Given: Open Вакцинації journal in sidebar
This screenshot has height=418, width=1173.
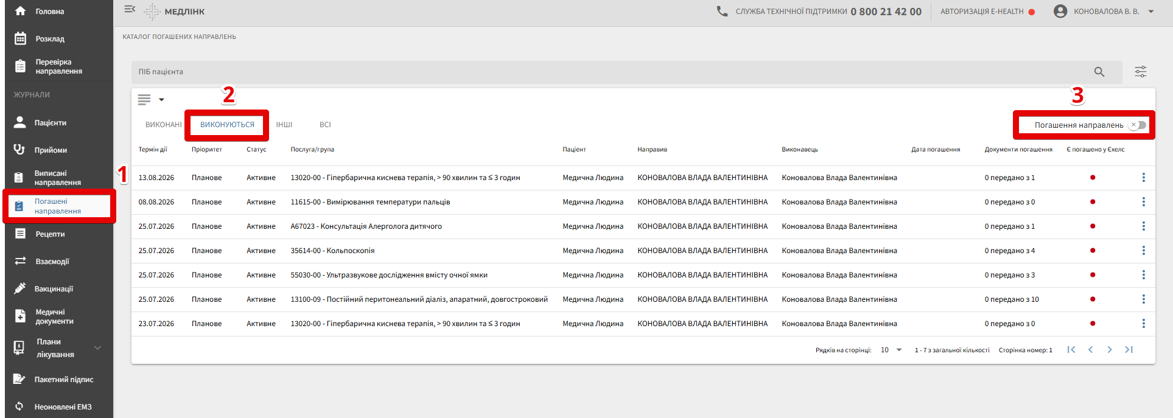Looking at the screenshot, I should click(54, 289).
